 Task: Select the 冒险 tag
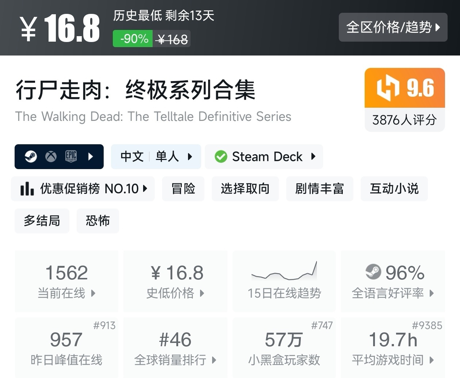coord(183,189)
